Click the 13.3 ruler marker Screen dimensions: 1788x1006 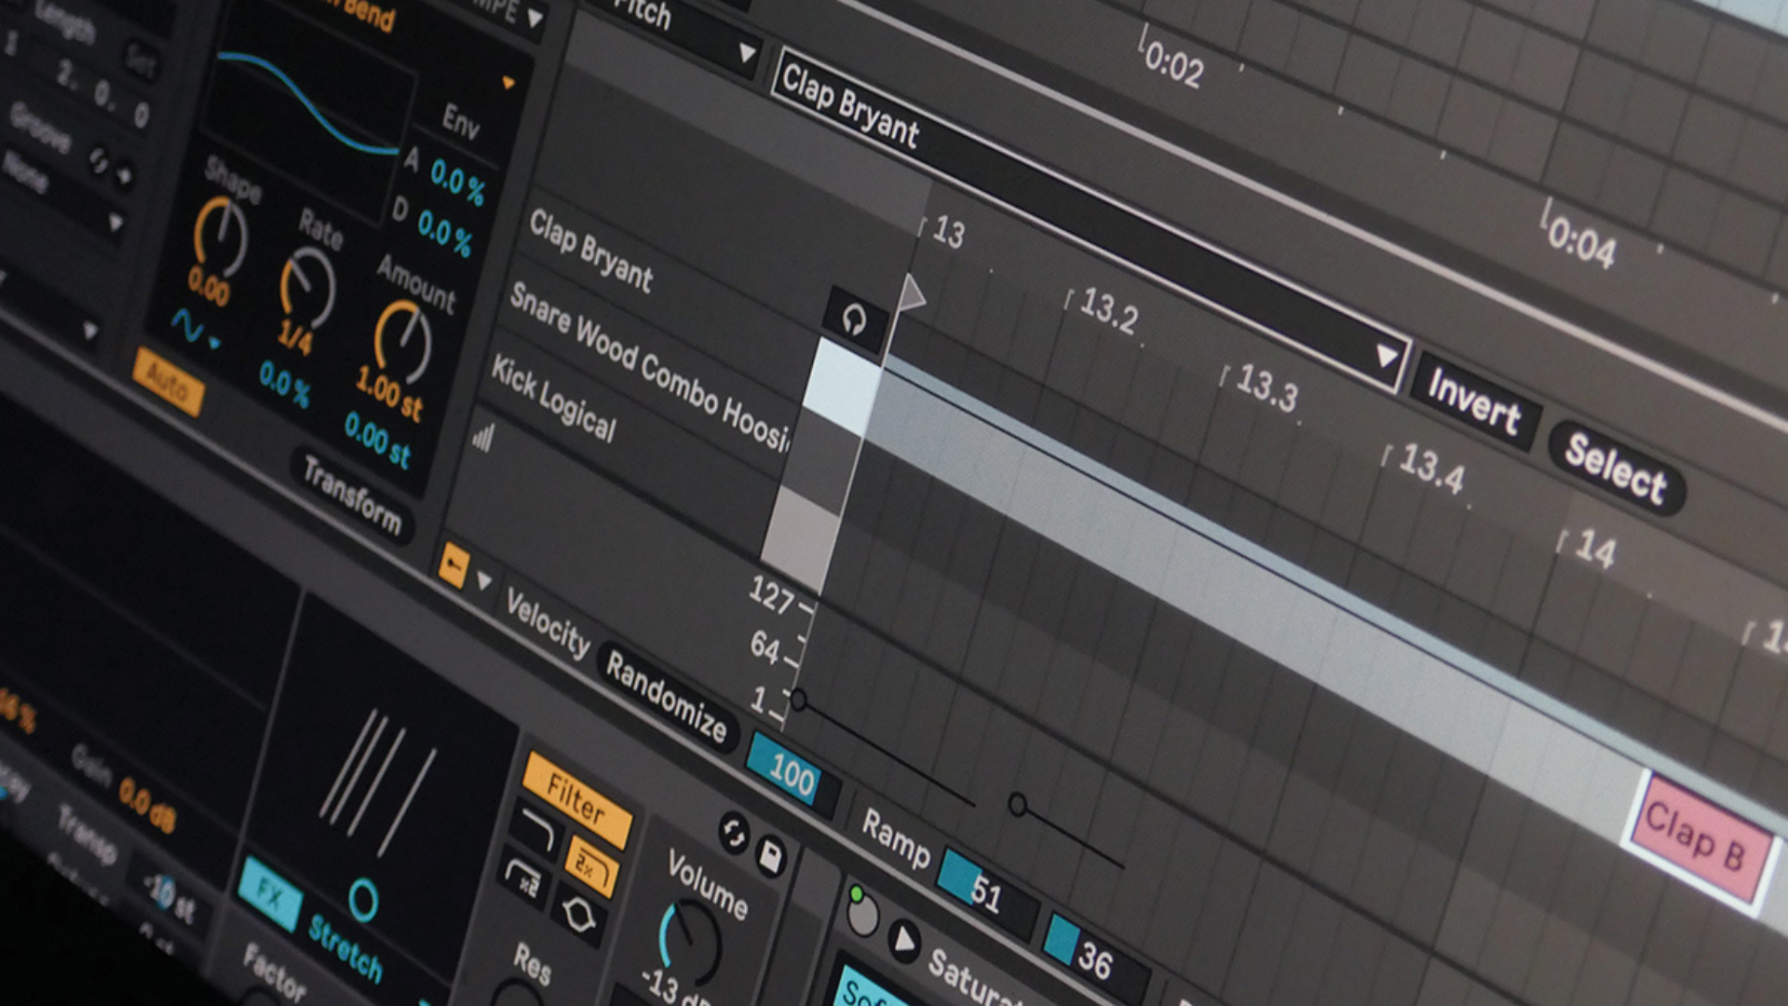1266,387
